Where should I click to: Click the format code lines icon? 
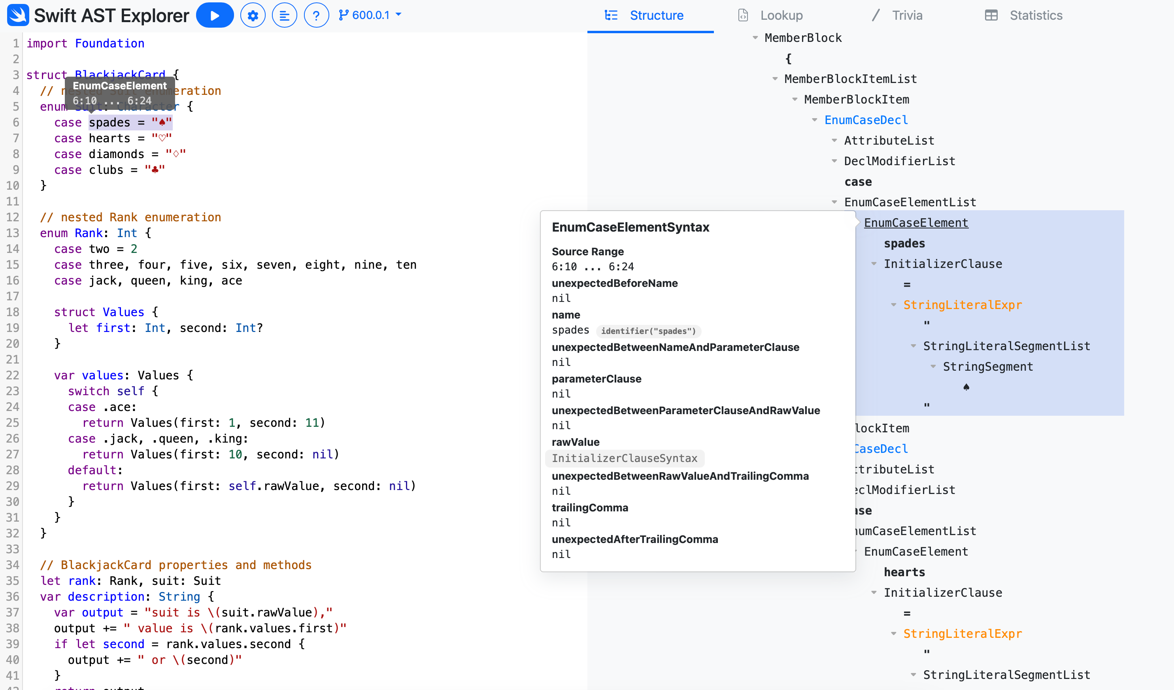(x=284, y=15)
